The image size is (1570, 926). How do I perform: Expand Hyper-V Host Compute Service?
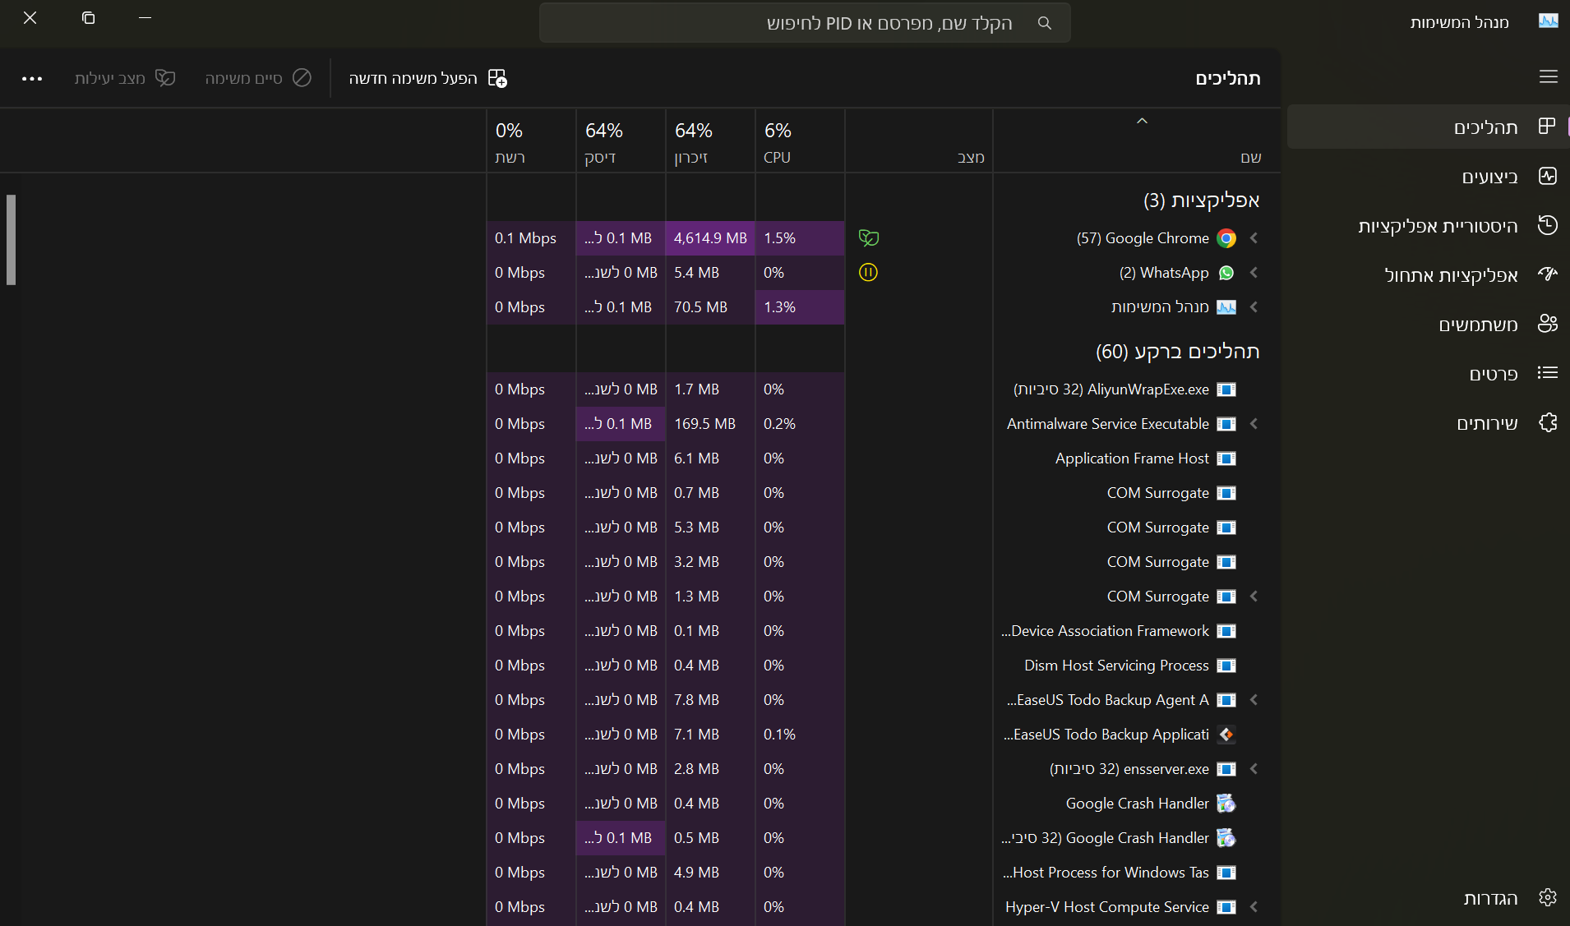coord(1254,907)
